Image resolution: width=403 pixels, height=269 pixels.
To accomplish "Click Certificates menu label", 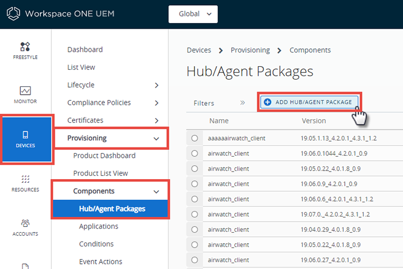I will point(85,120).
